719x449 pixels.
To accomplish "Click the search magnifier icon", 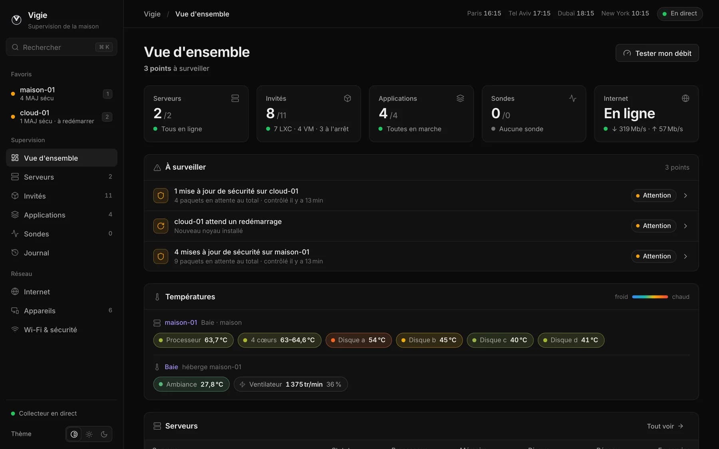I will [15, 47].
